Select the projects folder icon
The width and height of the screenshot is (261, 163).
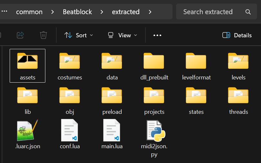point(154,95)
